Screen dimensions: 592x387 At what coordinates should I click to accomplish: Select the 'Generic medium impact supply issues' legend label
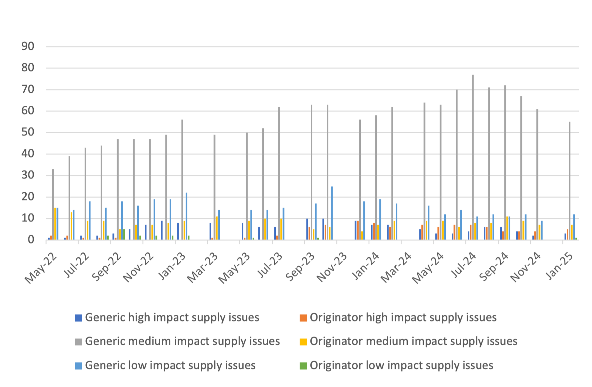tap(182, 342)
